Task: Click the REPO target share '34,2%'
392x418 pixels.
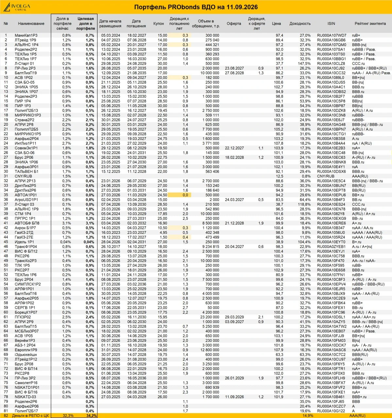Action: 91,415
